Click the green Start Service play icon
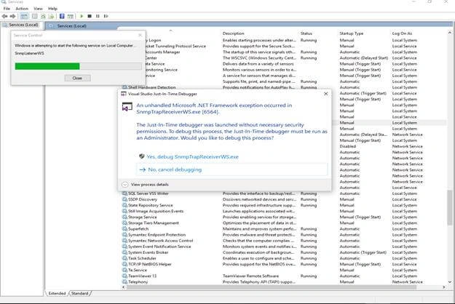Screen dimensions: 455x304 tap(82, 16)
